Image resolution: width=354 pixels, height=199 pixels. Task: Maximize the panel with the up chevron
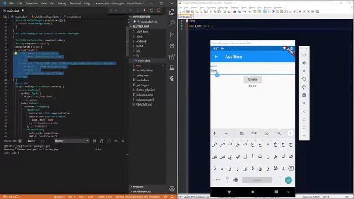pos(116,141)
